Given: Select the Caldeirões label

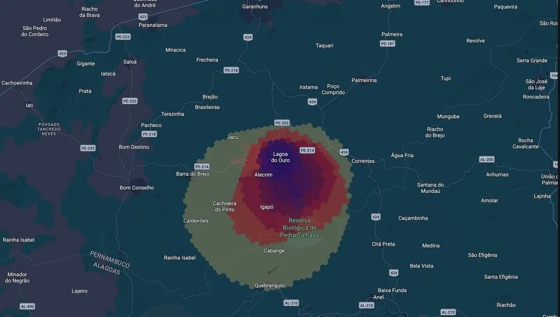Looking at the screenshot, I should [x=196, y=221].
